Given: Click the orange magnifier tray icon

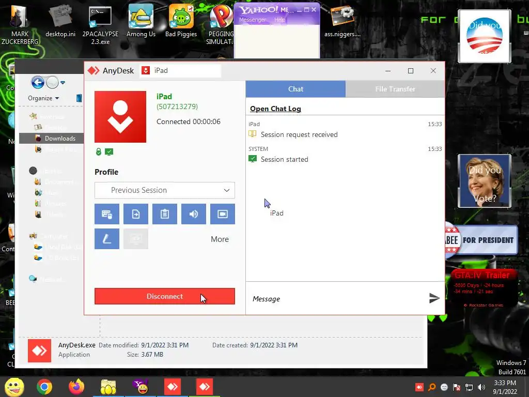Looking at the screenshot, I should 432,387.
